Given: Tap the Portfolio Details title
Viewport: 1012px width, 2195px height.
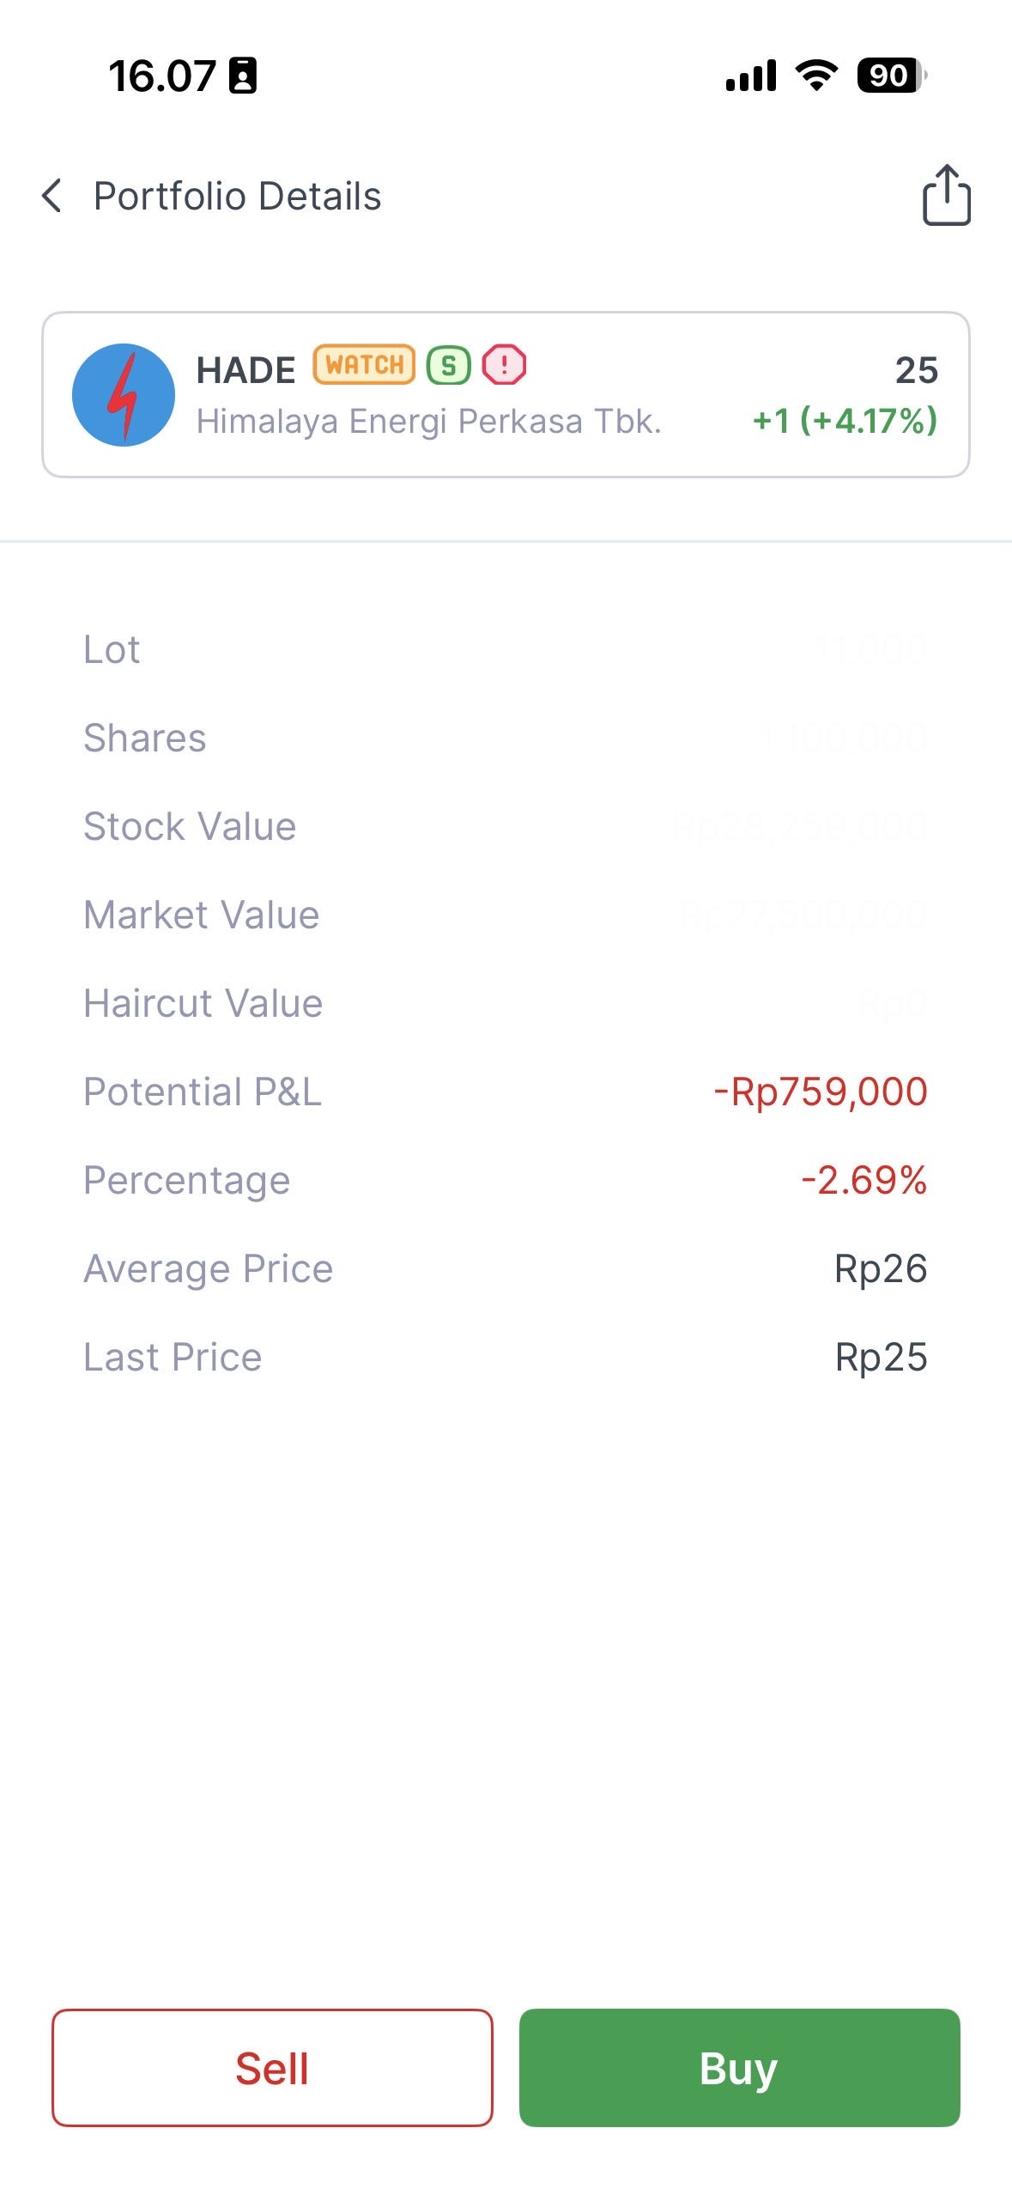Looking at the screenshot, I should (237, 196).
